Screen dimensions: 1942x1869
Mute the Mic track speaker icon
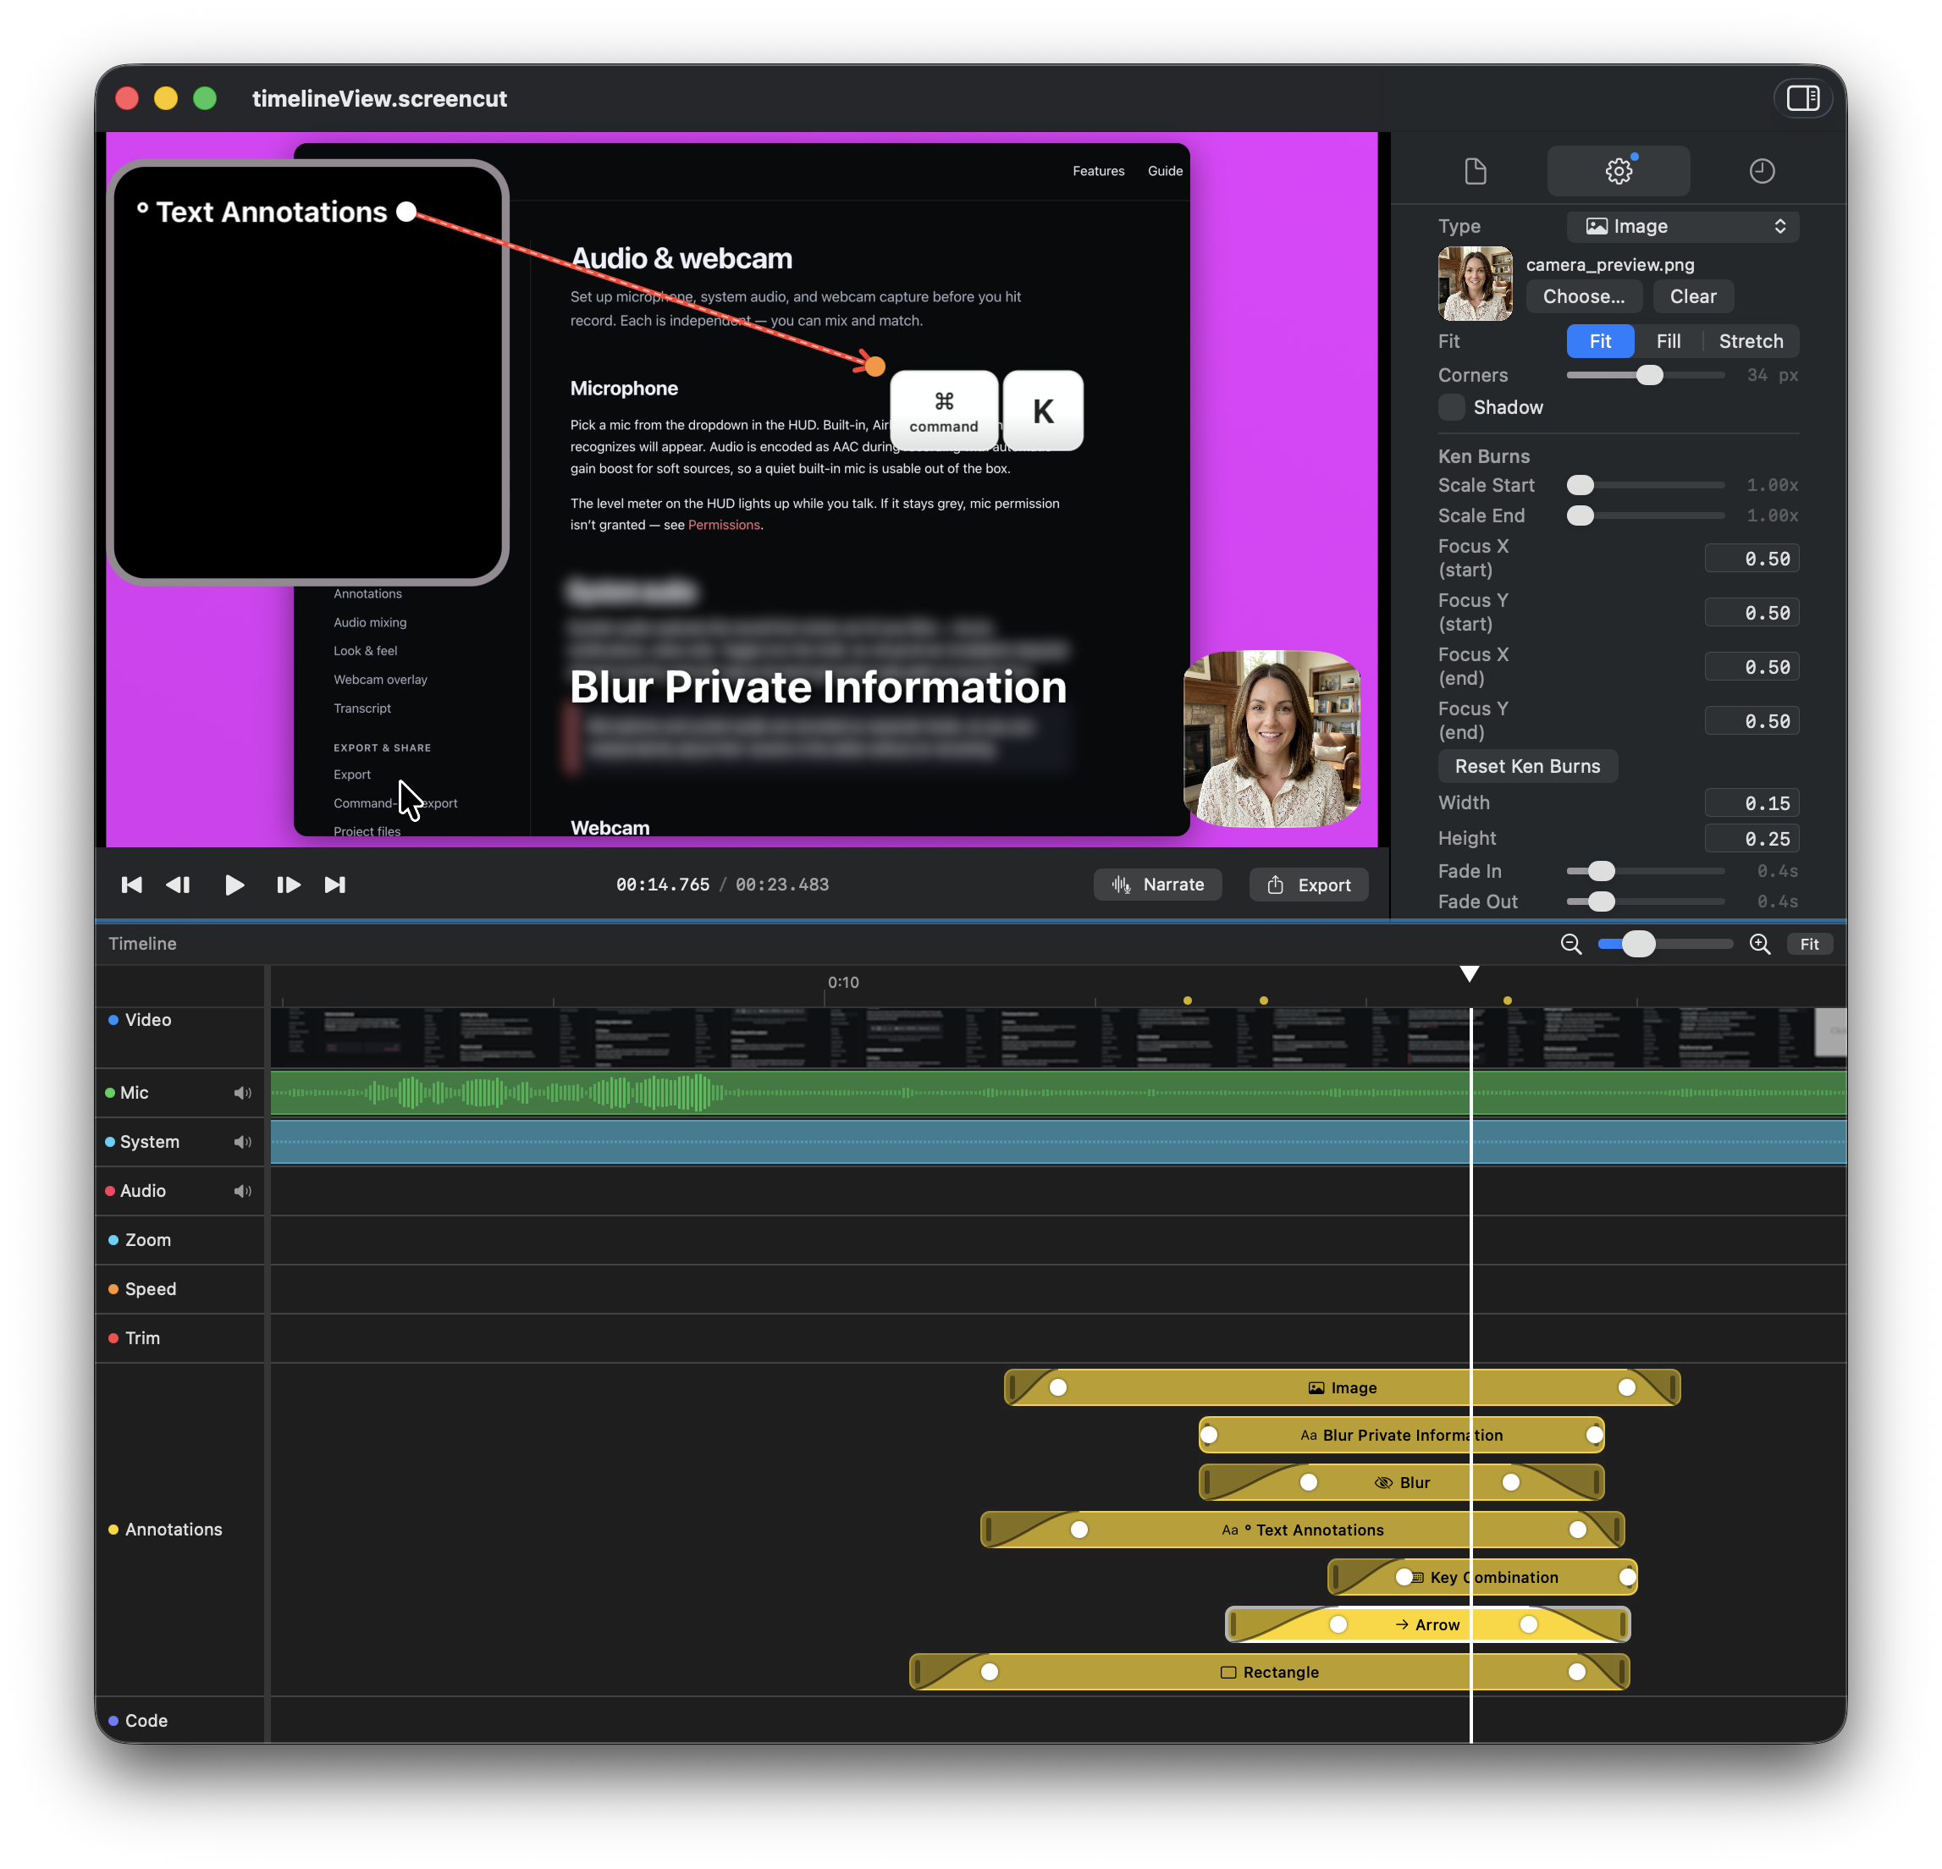[243, 1093]
